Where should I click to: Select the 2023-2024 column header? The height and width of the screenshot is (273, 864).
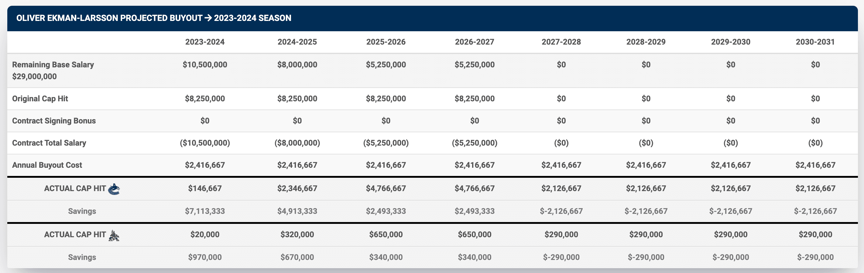[x=204, y=42]
